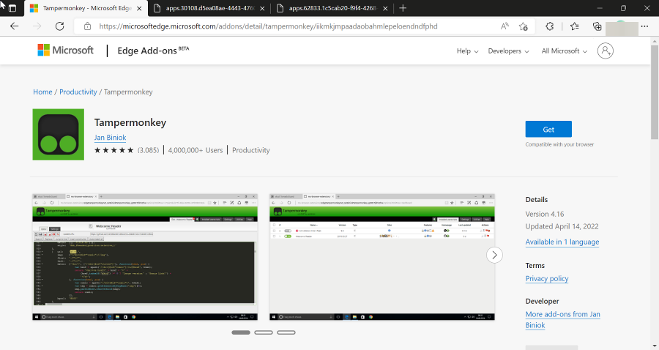The width and height of the screenshot is (659, 350).
Task: Open a new tab with plus button
Action: pos(403,8)
